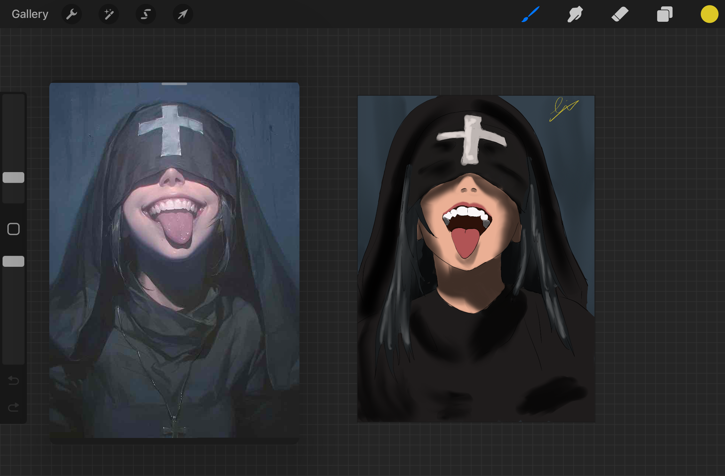Select the Paint brush tool
Viewport: 725px width, 476px height.
point(530,14)
